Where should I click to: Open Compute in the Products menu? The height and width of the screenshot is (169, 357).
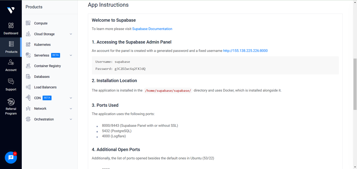[41, 23]
